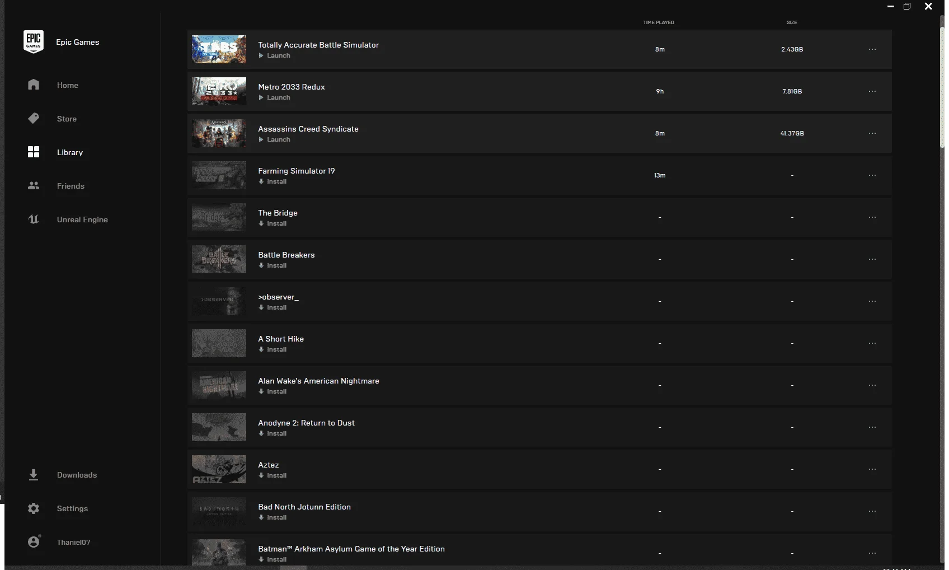
Task: Open options menu for Batman Arkham Asylum
Action: point(872,553)
